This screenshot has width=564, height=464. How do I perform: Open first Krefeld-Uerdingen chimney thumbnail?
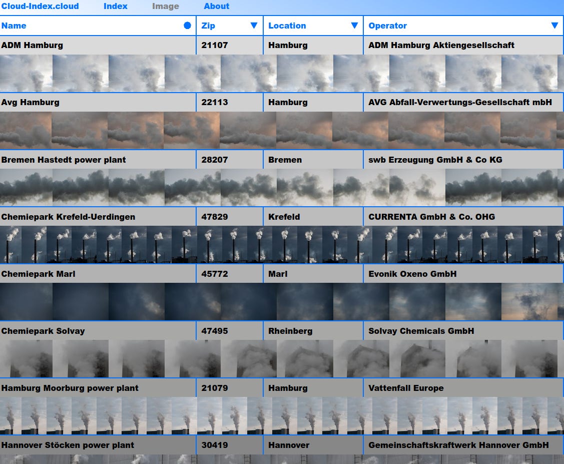[11, 245]
